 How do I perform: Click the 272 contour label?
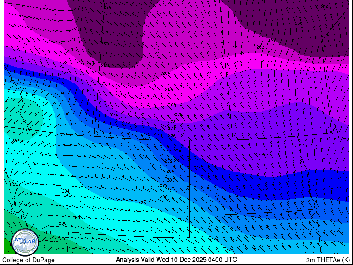172,122
